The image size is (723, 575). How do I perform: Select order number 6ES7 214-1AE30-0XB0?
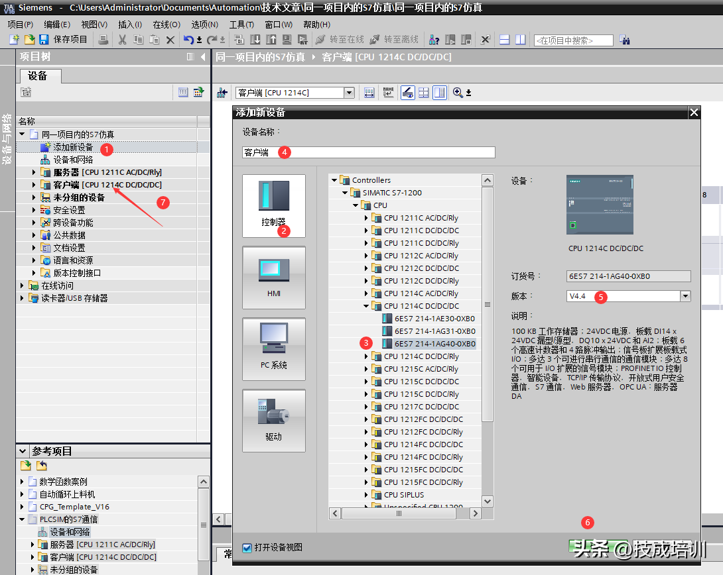point(434,319)
